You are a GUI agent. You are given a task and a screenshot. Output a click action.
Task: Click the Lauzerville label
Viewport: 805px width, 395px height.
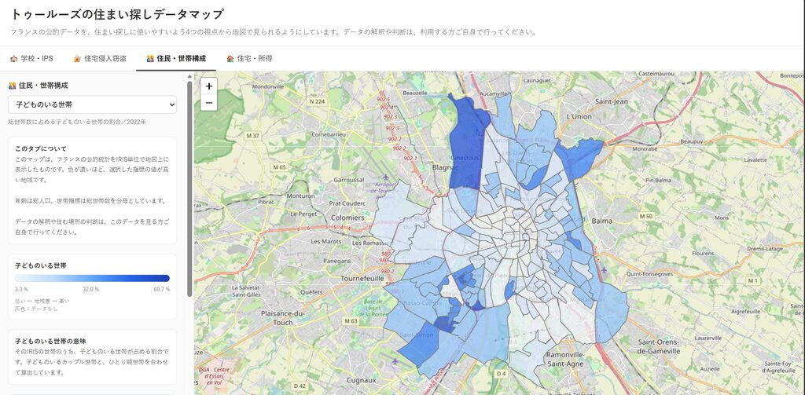point(708,338)
